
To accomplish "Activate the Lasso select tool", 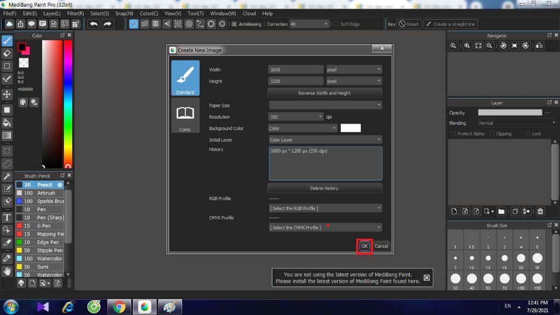I will pos(7,164).
